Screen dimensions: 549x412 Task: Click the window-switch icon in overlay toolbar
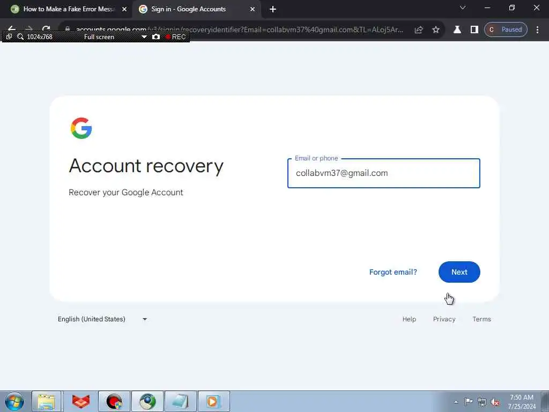point(9,37)
